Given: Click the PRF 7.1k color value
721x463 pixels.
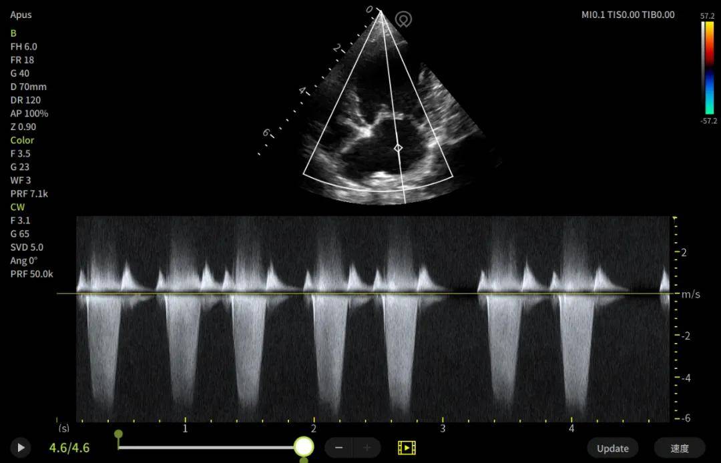Looking at the screenshot, I should click(x=29, y=194).
